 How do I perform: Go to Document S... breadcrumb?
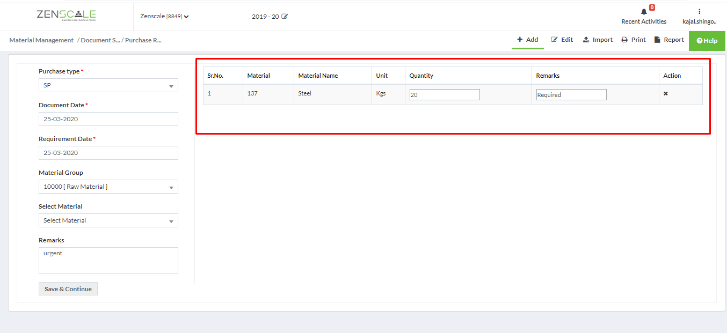100,40
